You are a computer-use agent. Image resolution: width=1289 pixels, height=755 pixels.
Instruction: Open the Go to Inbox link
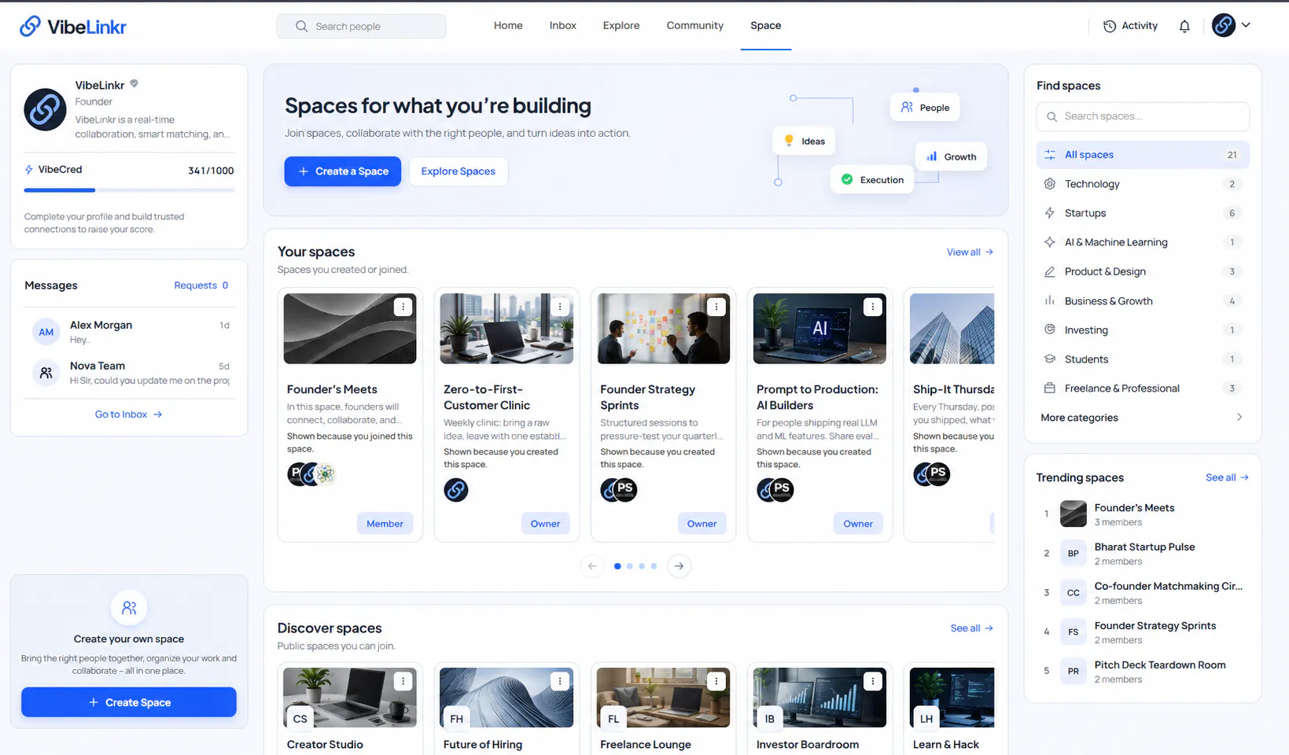[129, 414]
